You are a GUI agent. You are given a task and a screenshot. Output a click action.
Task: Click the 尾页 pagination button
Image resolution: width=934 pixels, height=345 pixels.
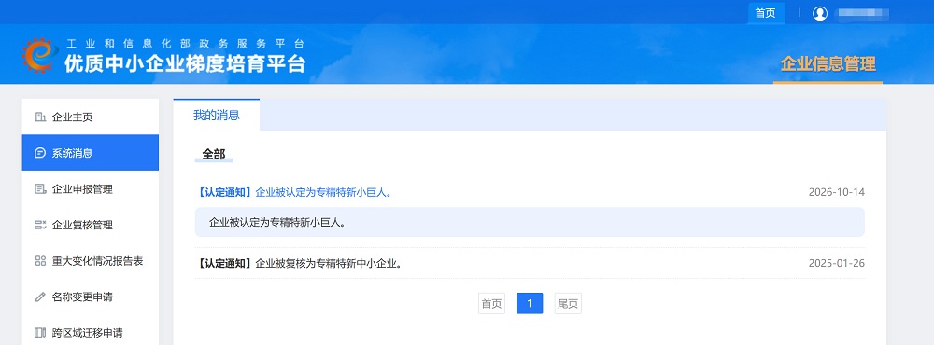(568, 304)
